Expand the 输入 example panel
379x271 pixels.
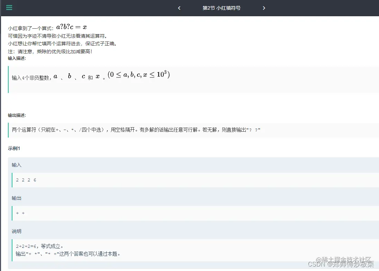click(x=17, y=165)
